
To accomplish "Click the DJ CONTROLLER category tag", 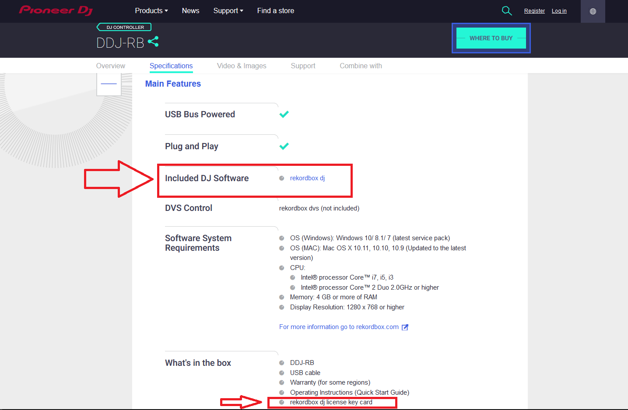I will [x=124, y=27].
